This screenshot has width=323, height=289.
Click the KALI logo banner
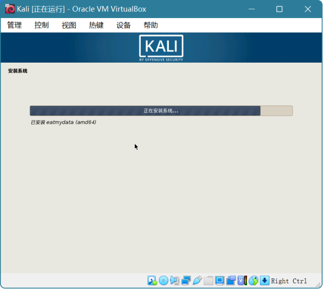point(161,48)
